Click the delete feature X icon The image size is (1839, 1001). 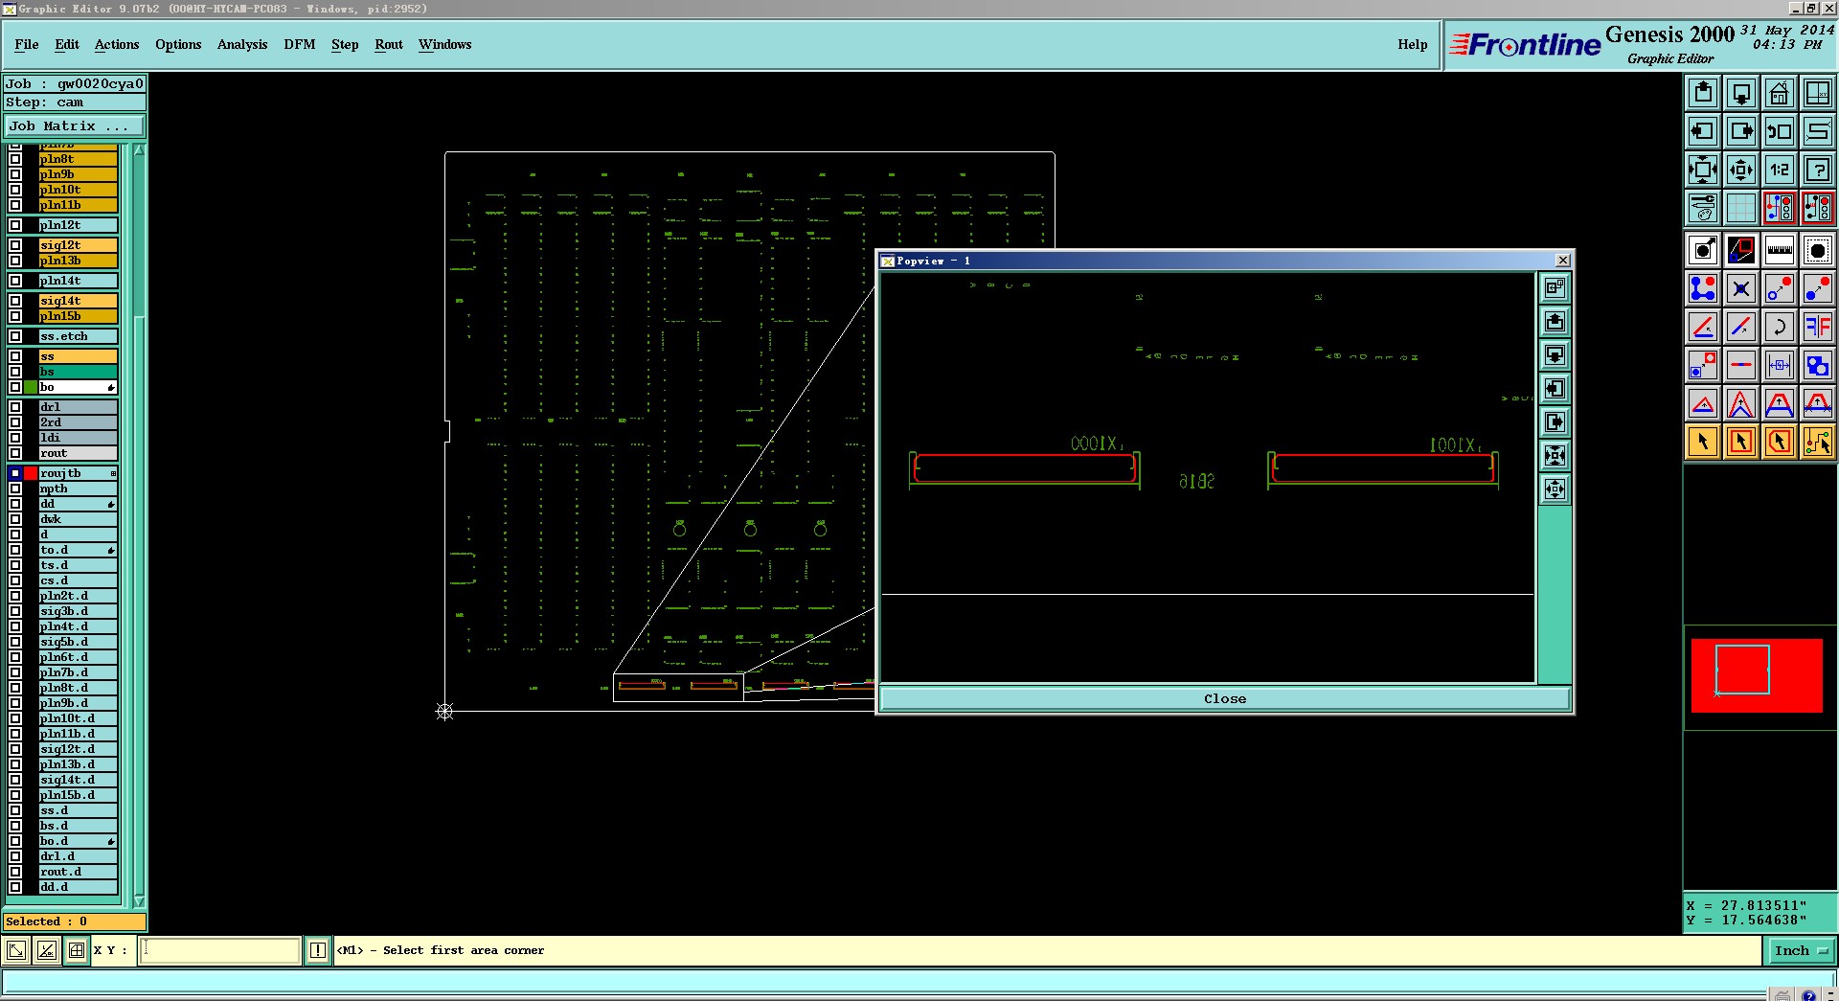tap(1741, 288)
